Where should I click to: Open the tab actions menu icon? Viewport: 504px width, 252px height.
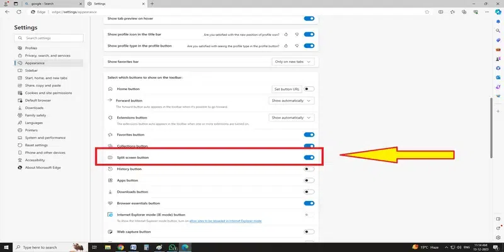15,4
